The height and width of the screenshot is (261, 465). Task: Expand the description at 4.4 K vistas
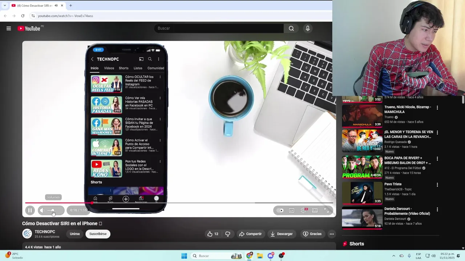[x=43, y=247]
